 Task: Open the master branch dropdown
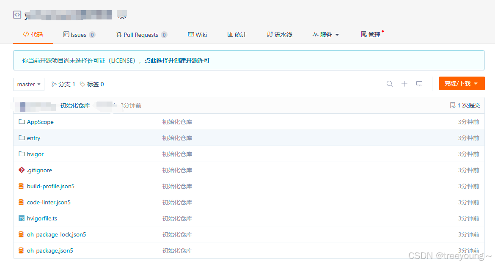click(x=29, y=84)
